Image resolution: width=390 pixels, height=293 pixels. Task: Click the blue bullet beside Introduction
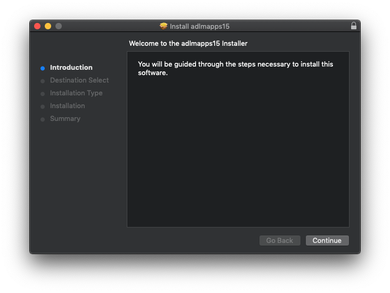click(43, 68)
